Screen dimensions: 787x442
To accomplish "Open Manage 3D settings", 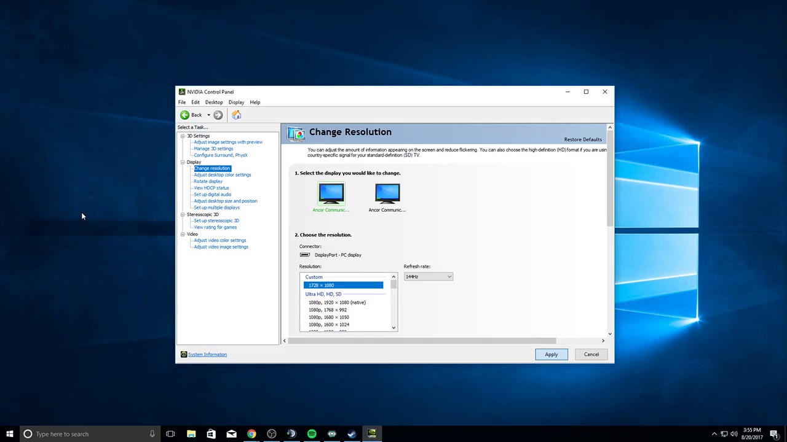I will click(213, 149).
